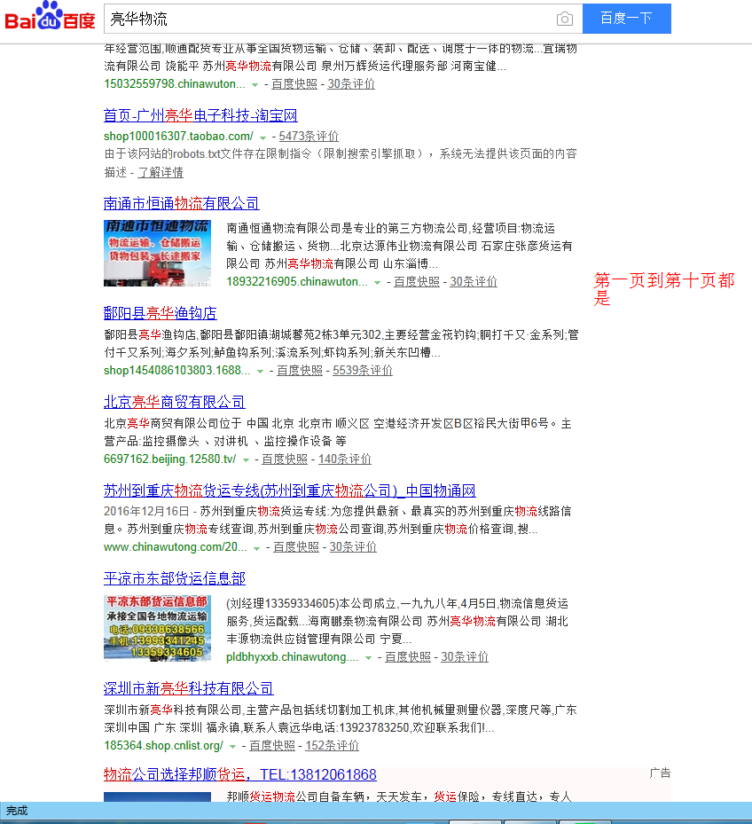Open result 南通市恒通物流有限公司
Screen dimensions: 752x824
(x=181, y=203)
